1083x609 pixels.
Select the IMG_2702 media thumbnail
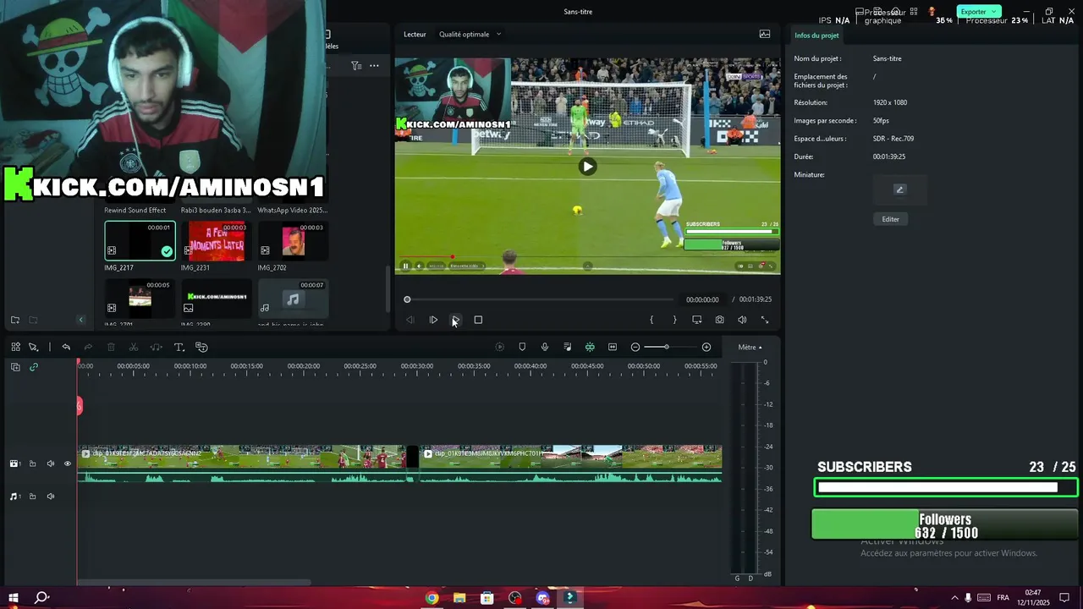(x=293, y=241)
